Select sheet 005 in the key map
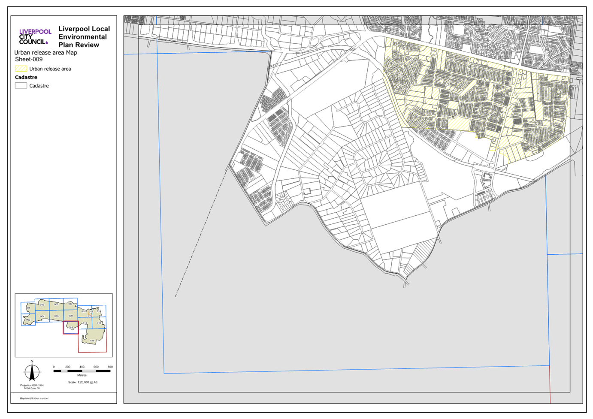The width and height of the screenshot is (593, 419). [56, 304]
